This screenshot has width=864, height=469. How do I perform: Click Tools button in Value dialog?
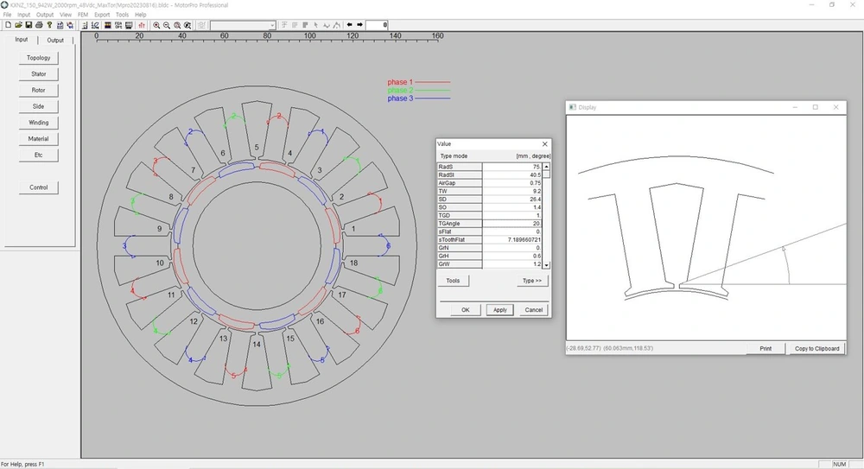[453, 281]
